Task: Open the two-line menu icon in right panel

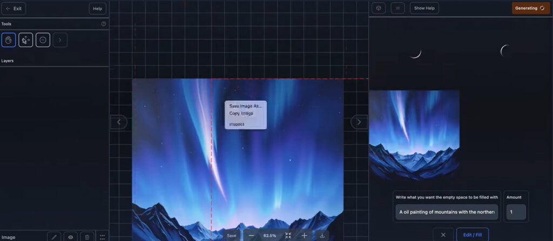Action: point(397,8)
